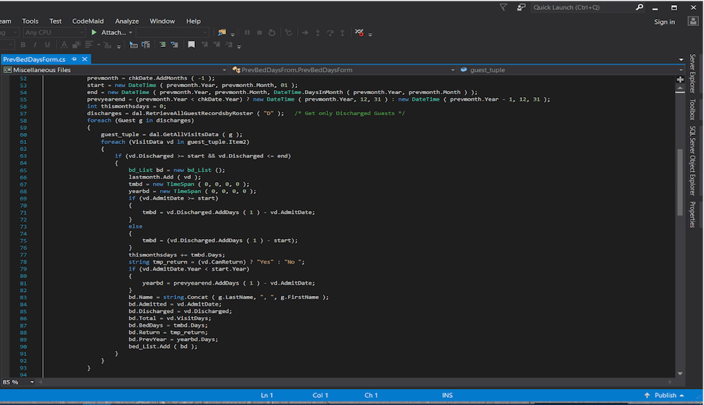Open the Analyze menu

pyautogui.click(x=127, y=22)
